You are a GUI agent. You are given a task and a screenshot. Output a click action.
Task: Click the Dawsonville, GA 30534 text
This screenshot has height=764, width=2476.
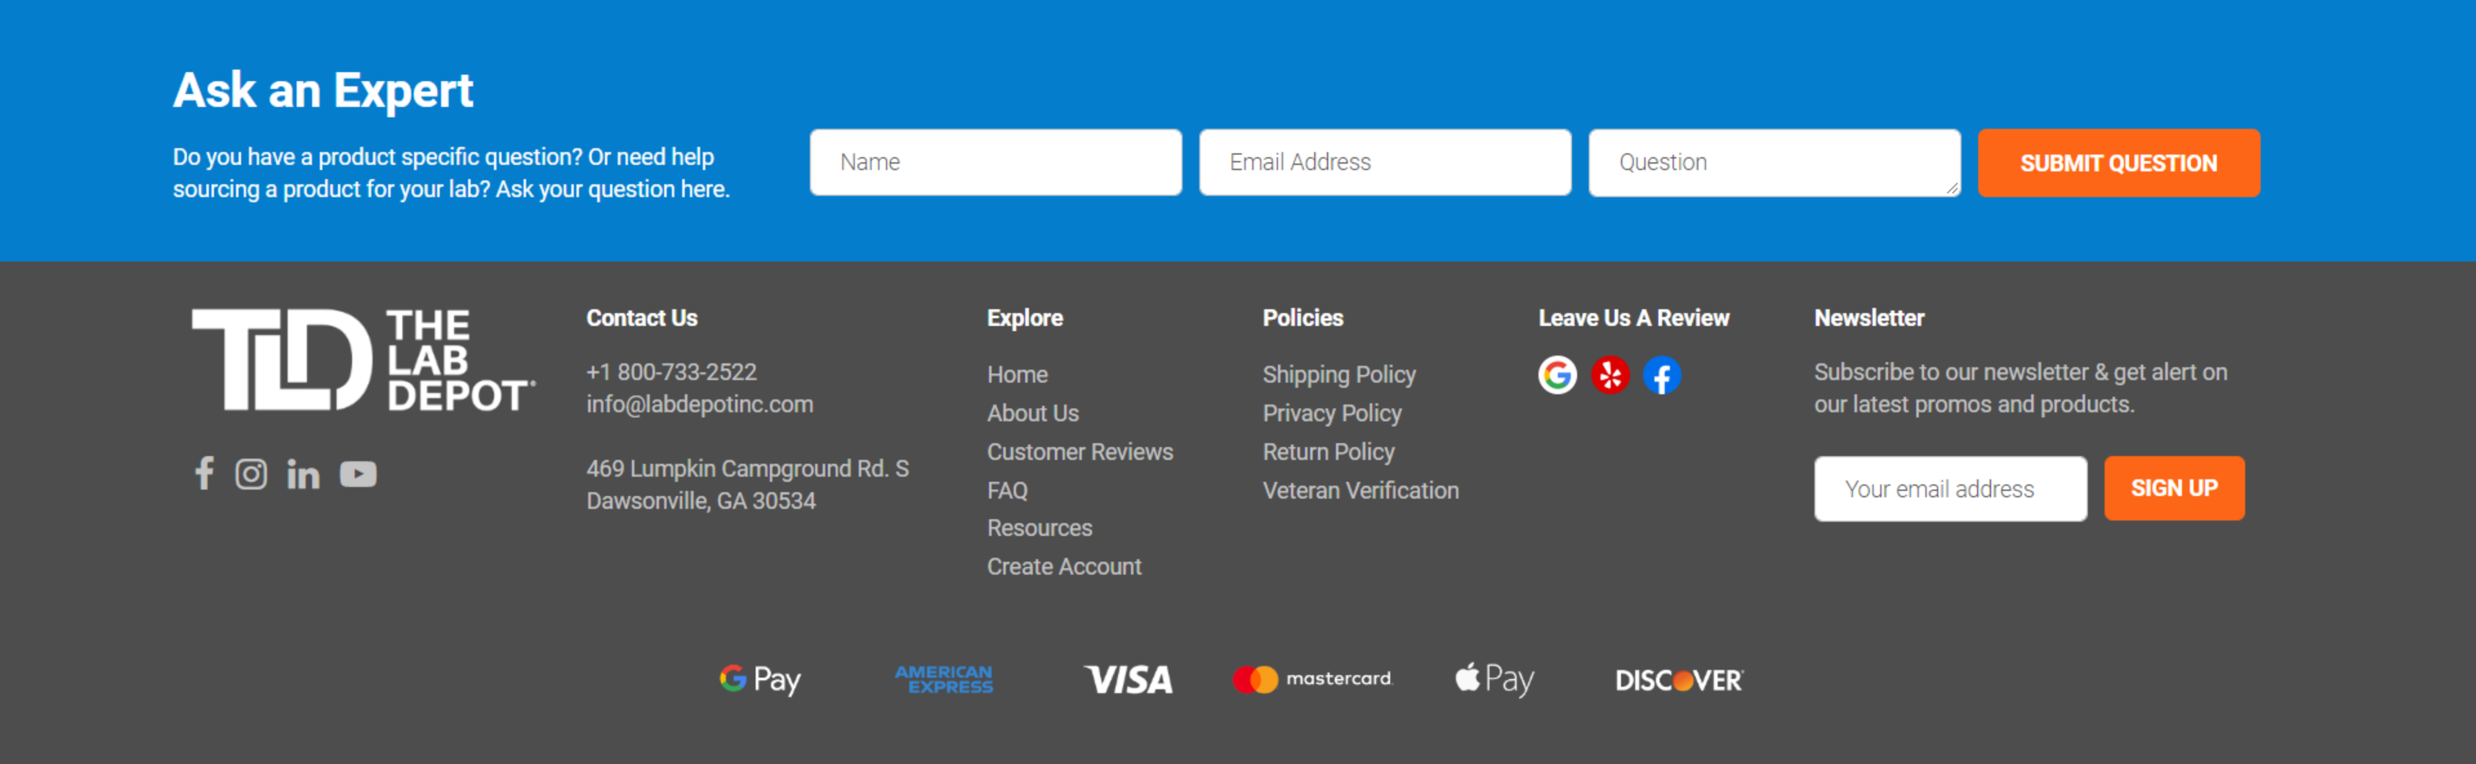coord(701,501)
